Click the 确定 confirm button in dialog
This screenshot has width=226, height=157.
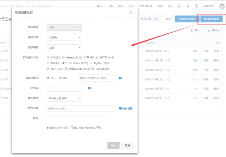(113, 146)
